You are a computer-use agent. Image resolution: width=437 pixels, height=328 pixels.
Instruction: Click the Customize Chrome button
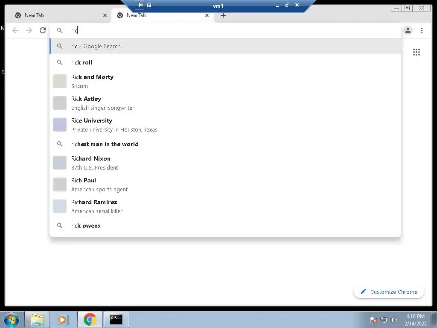388,292
